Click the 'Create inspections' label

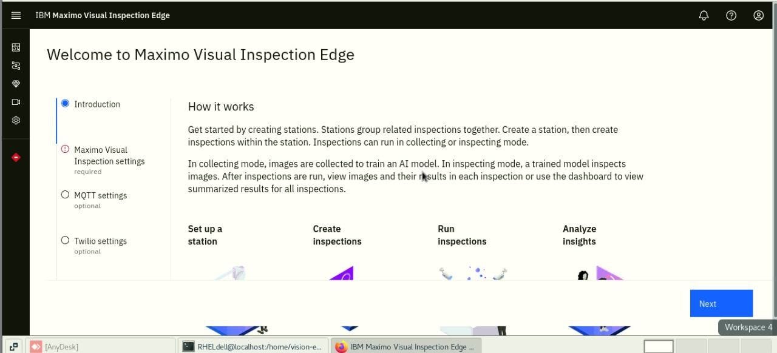click(337, 235)
